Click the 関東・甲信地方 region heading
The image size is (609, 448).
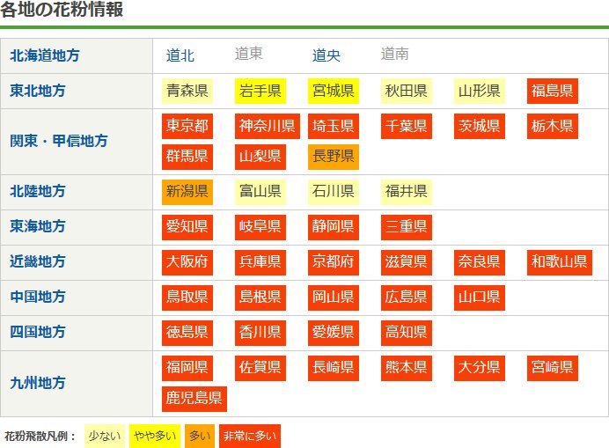[59, 141]
